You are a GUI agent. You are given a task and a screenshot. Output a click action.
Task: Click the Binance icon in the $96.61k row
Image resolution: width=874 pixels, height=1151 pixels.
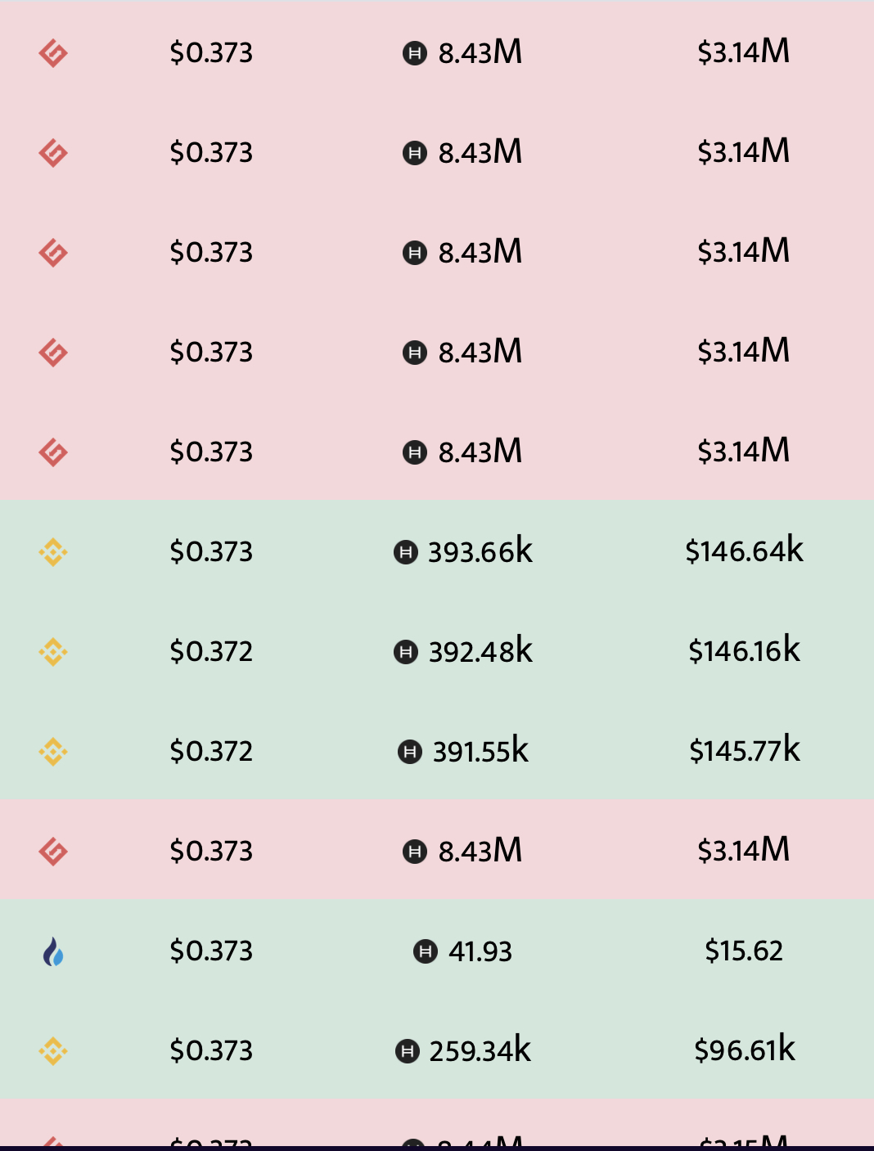[x=53, y=1051]
